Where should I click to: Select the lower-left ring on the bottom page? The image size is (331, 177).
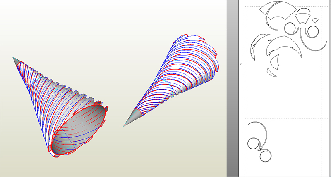[253, 144]
